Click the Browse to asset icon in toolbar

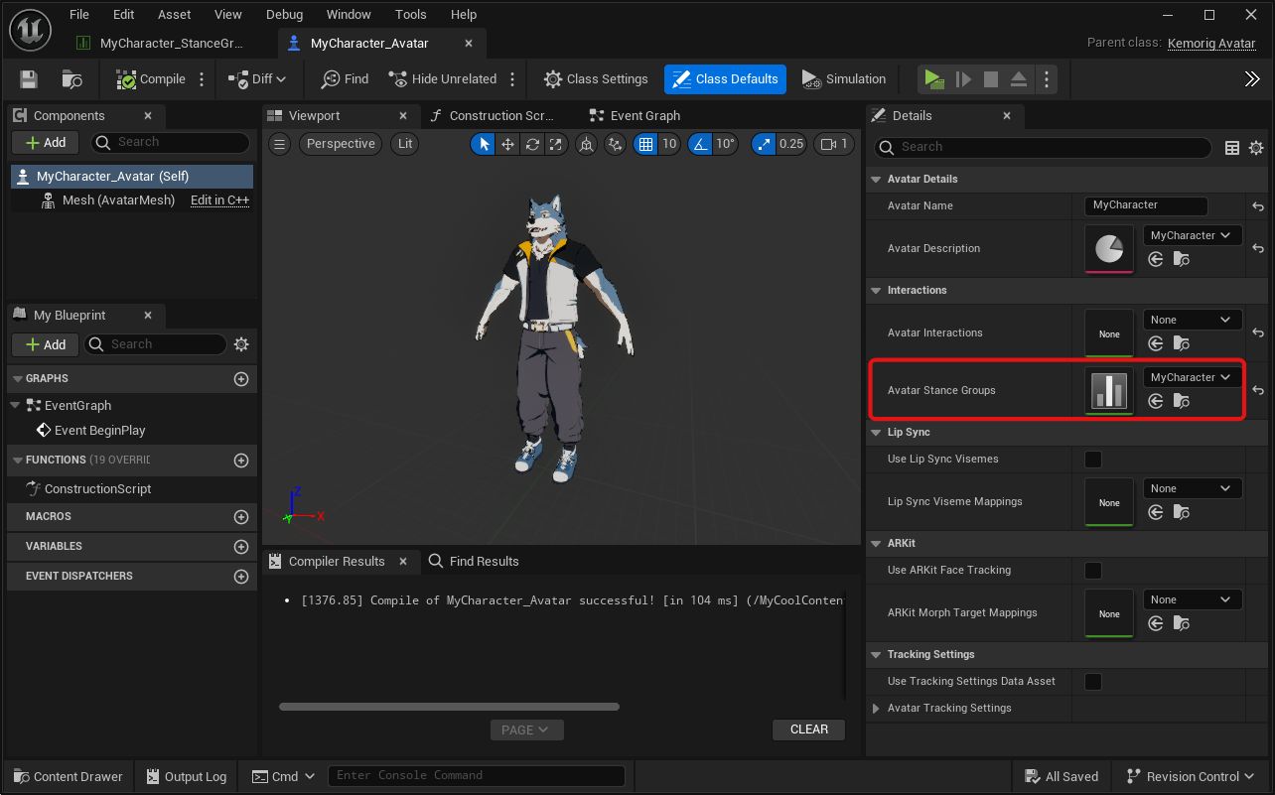[x=71, y=79]
